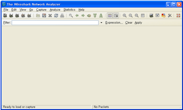Jump to the first packet icon
Viewport: 183px width, 110px height.
tap(95, 16)
